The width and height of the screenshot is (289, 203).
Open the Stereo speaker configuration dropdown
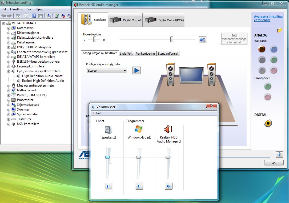(x=107, y=71)
